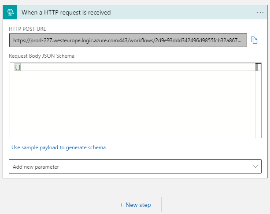
Task: Open the ellipsis menu on trigger card
Action: click(x=260, y=12)
